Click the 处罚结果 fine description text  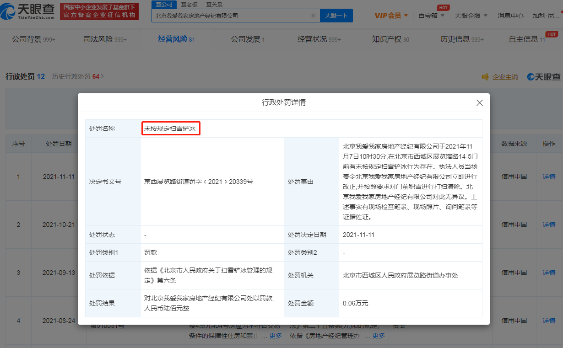[209, 303]
